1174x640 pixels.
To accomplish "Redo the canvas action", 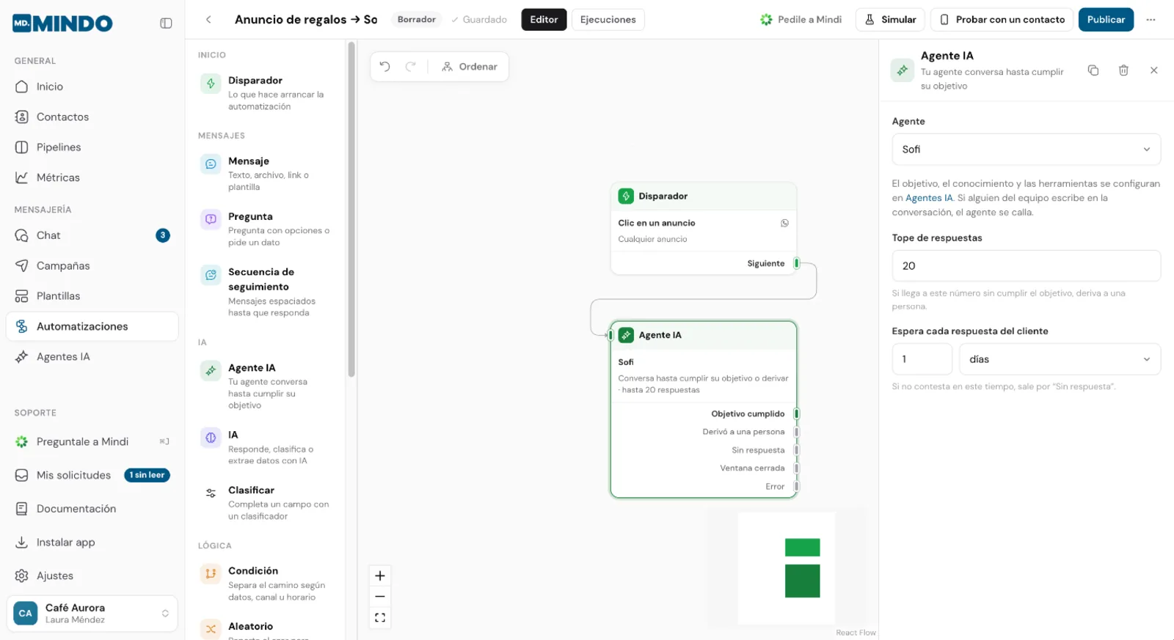I will pyautogui.click(x=411, y=67).
